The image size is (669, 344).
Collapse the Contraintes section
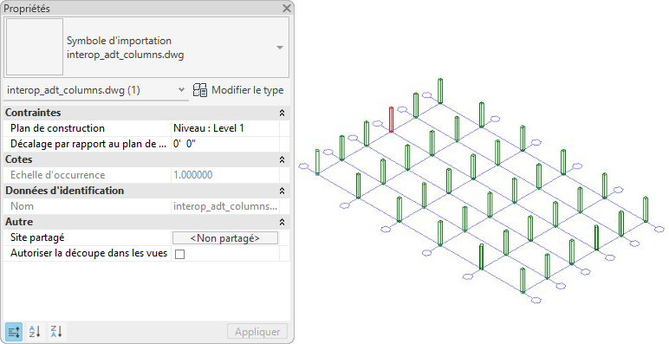(282, 113)
